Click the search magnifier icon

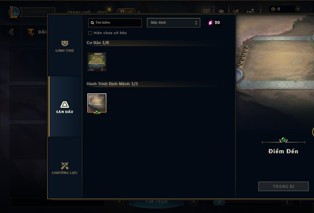click(x=92, y=23)
